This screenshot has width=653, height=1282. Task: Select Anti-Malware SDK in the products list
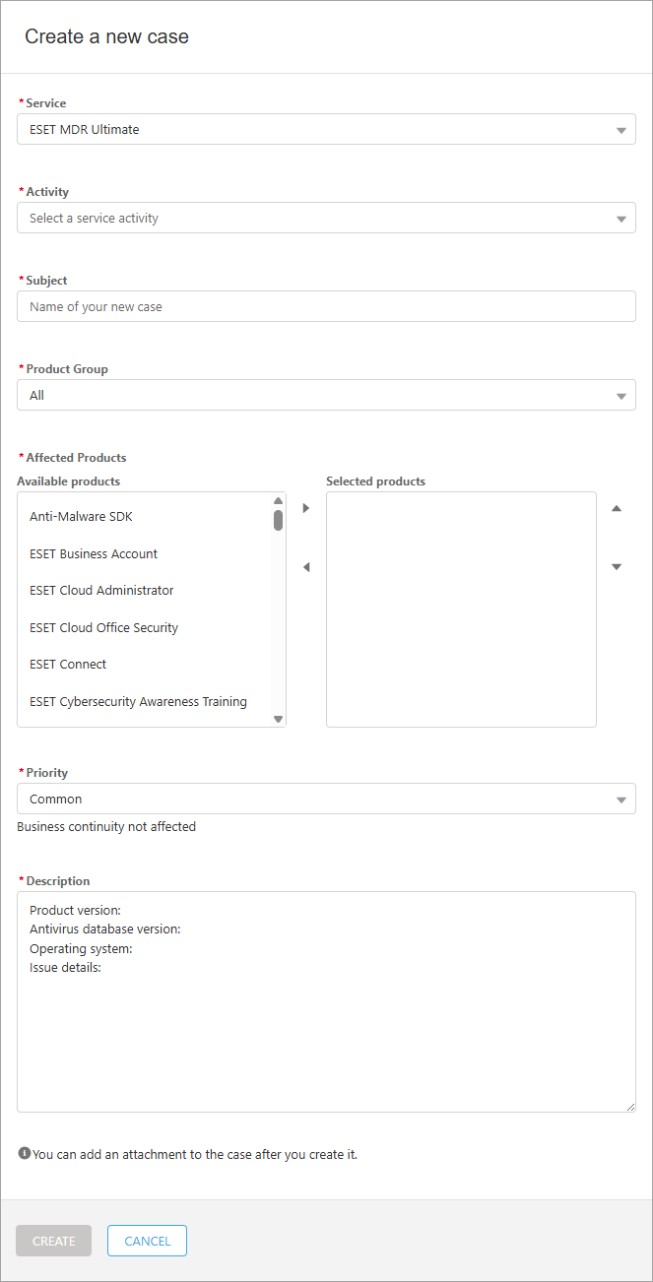[x=81, y=516]
